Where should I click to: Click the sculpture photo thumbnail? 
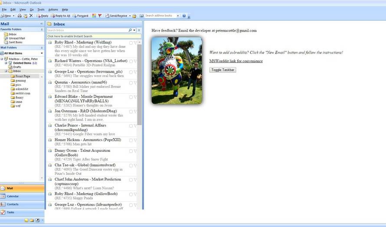click(x=177, y=70)
